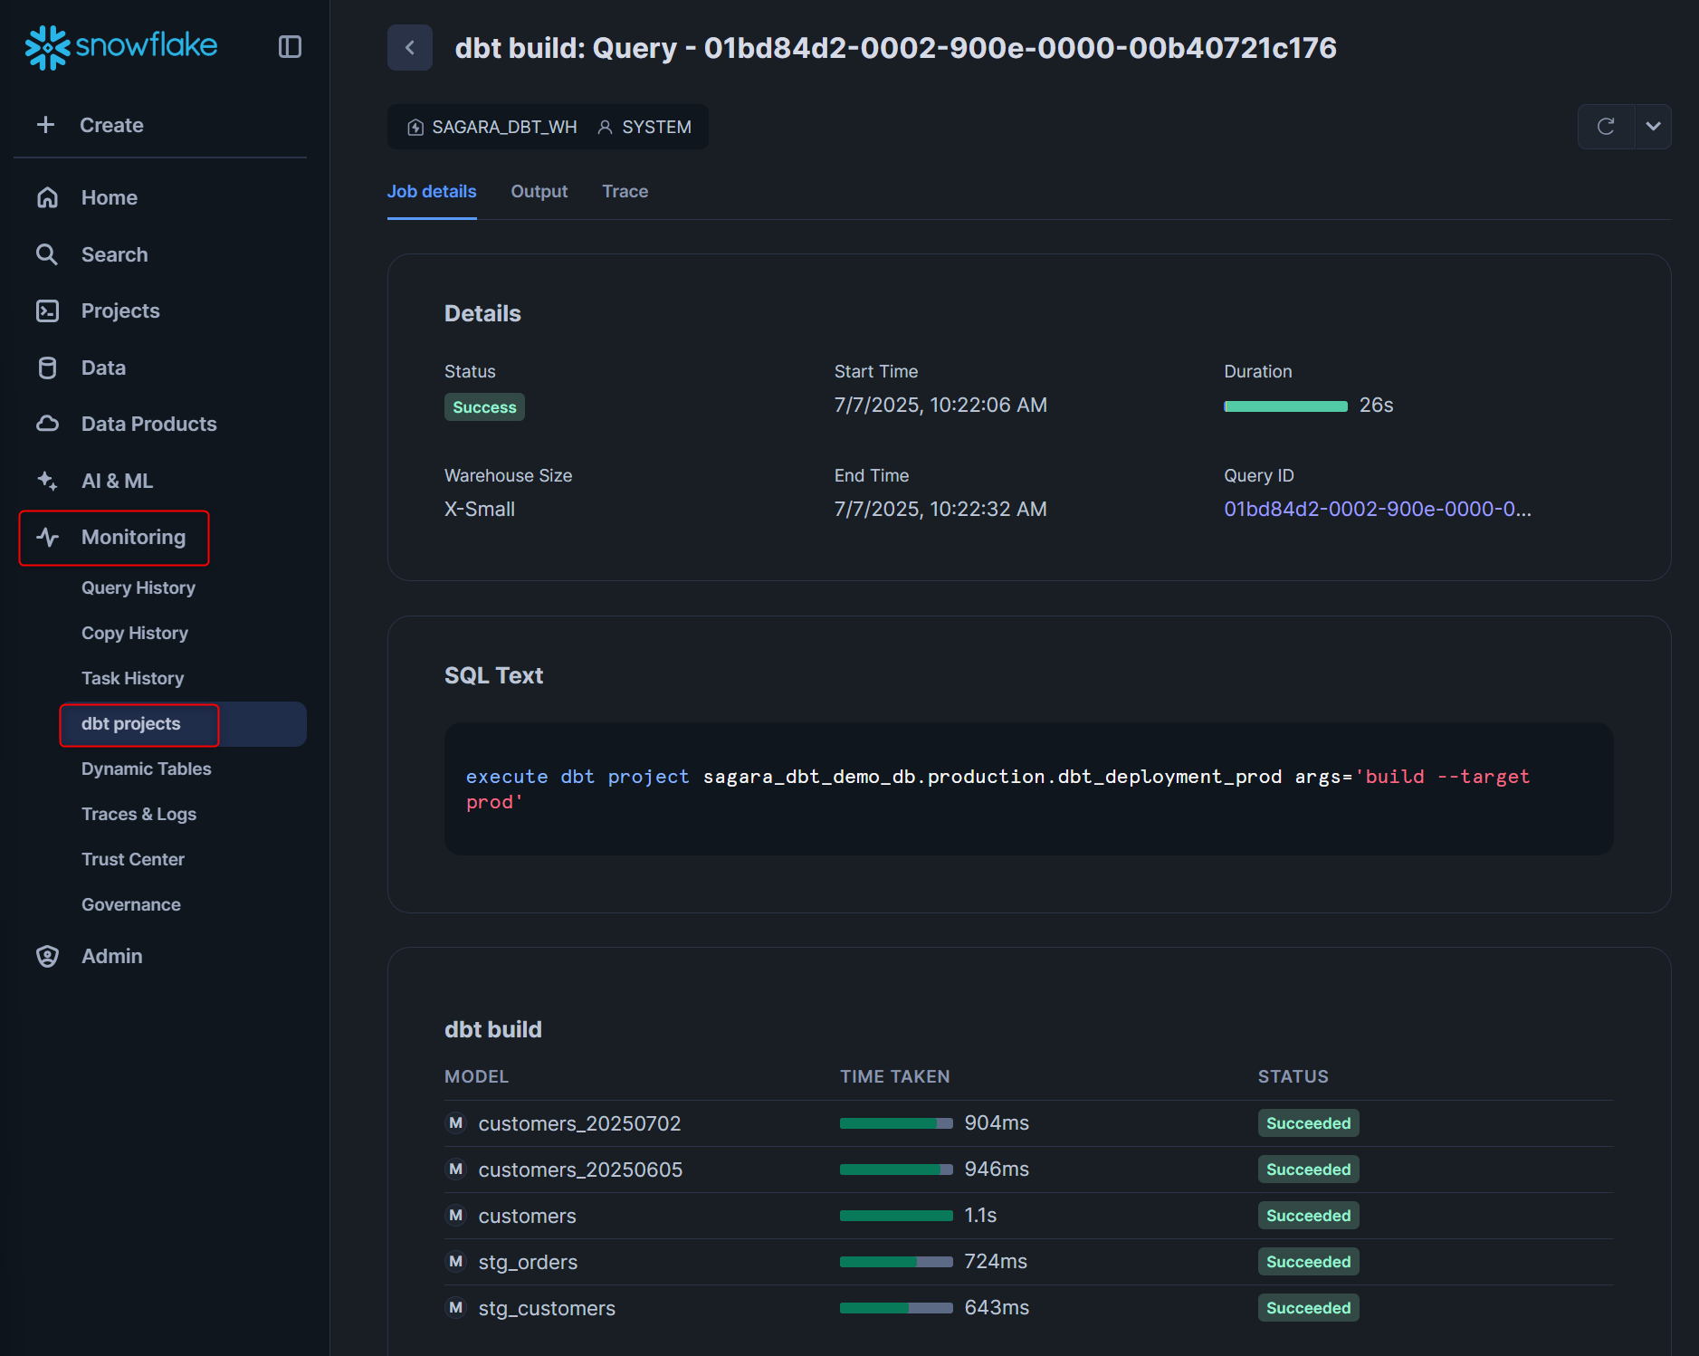Viewport: 1699px width, 1356px height.
Task: Click the AI & ML sparkle icon
Action: [47, 481]
